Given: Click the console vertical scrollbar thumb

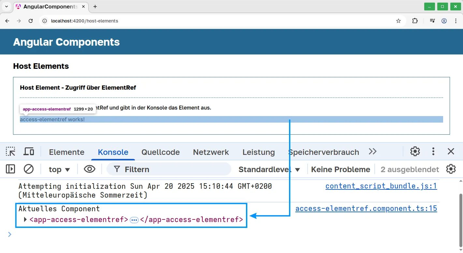Looking at the screenshot, I should 461,220.
